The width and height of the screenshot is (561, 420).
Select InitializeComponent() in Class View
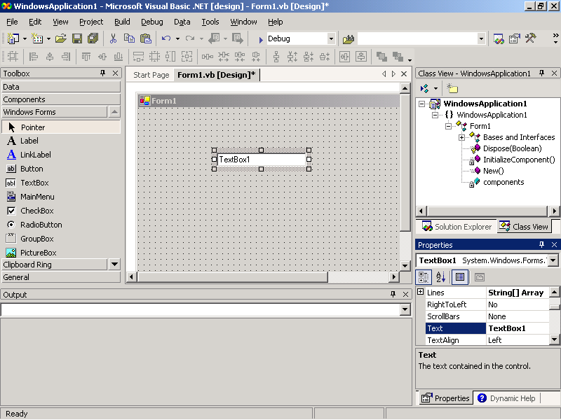[x=518, y=160]
